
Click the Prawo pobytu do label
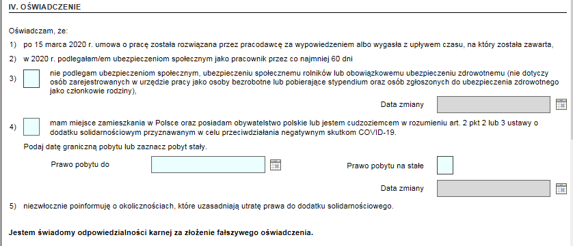click(80, 164)
